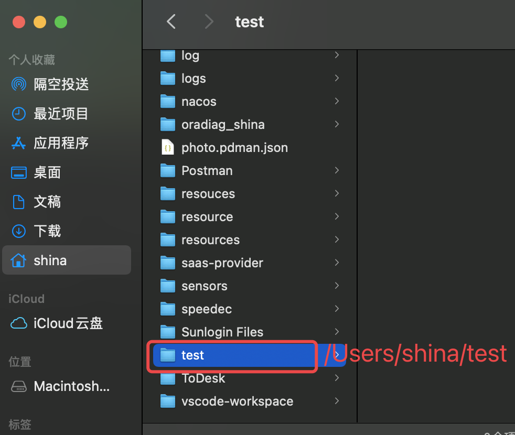Image resolution: width=515 pixels, height=435 pixels.
Task: Click the iCloud section header
Action: pos(26,299)
